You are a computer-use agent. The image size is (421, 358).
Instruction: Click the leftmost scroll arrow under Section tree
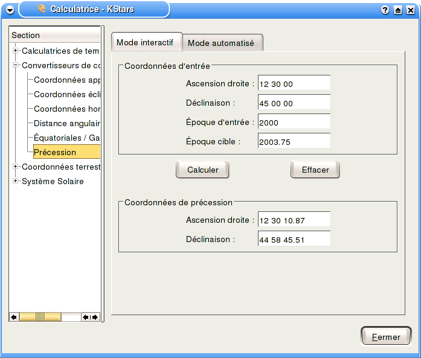[14, 317]
